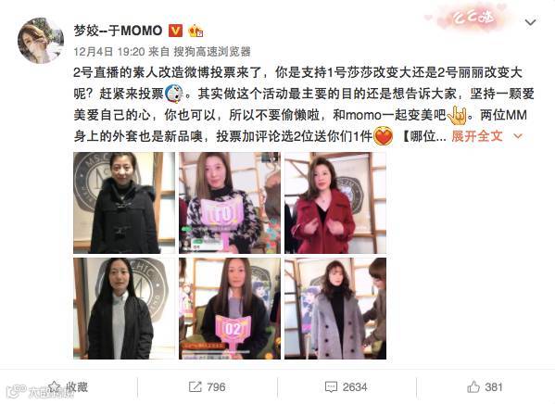The width and height of the screenshot is (555, 404).
Task: Open the photo with pink 01 sign
Action: [230, 203]
